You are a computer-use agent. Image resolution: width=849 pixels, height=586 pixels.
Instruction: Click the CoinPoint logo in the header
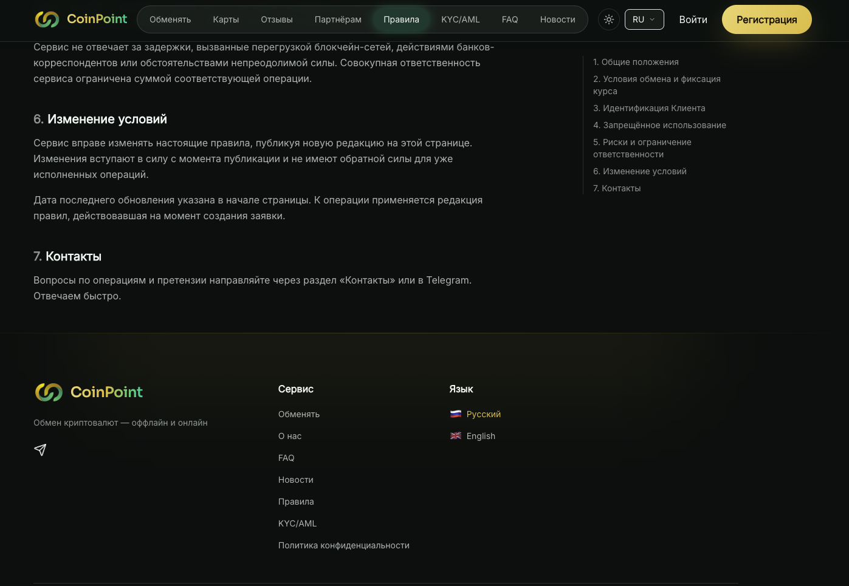click(81, 19)
